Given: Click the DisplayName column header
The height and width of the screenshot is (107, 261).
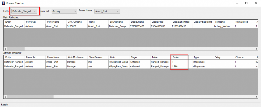Looking at the screenshot, I should coord(140,22).
